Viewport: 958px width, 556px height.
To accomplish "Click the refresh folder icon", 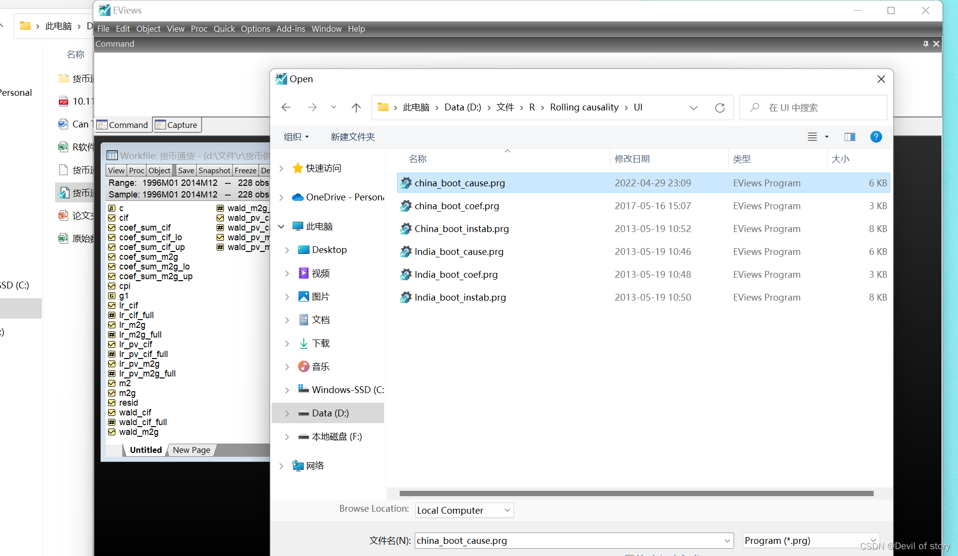I will 719,108.
